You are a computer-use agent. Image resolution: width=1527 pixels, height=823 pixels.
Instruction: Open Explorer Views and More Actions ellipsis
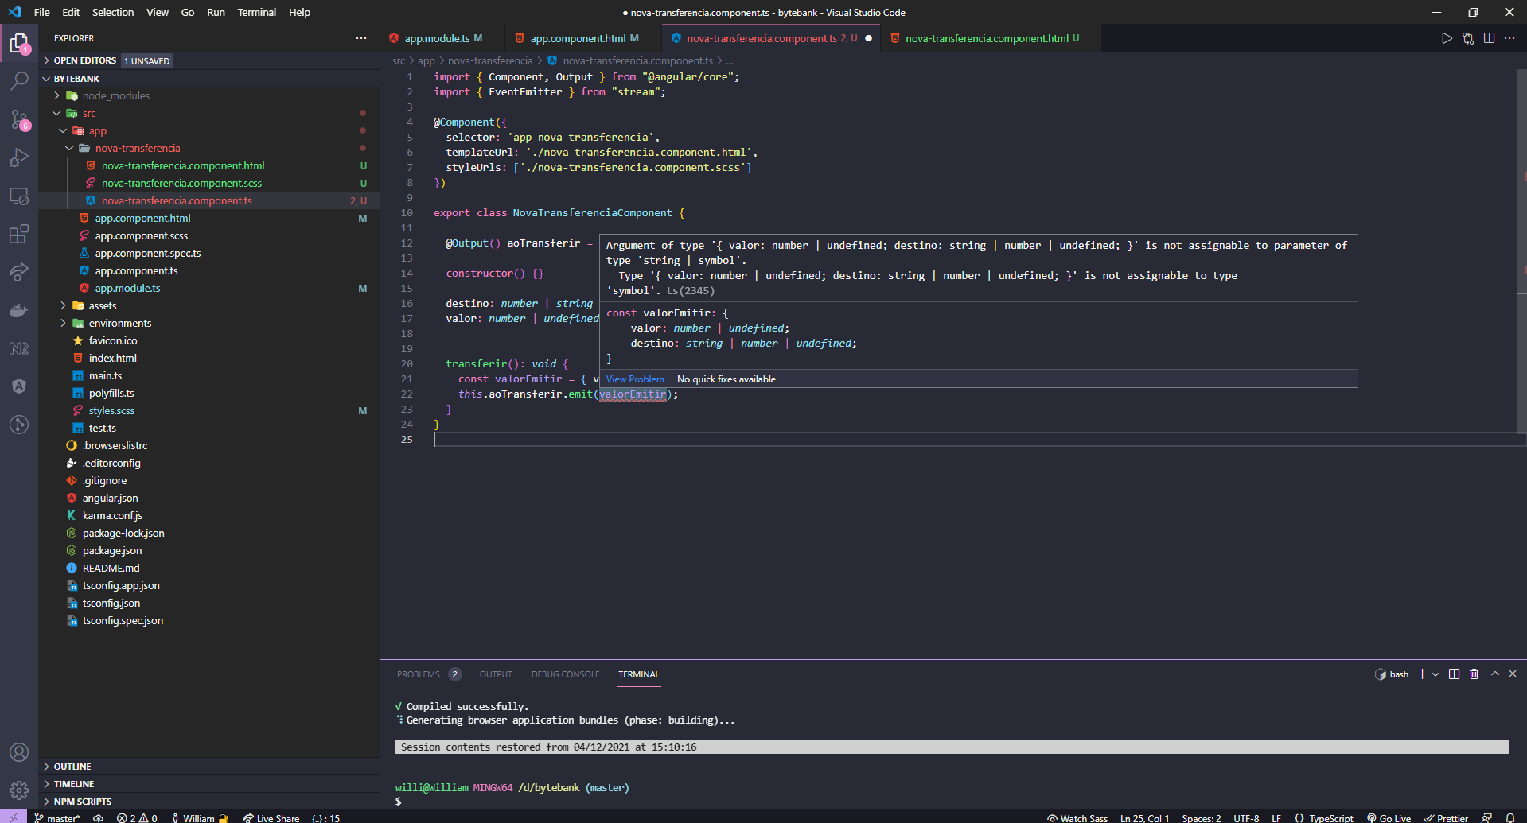point(361,38)
